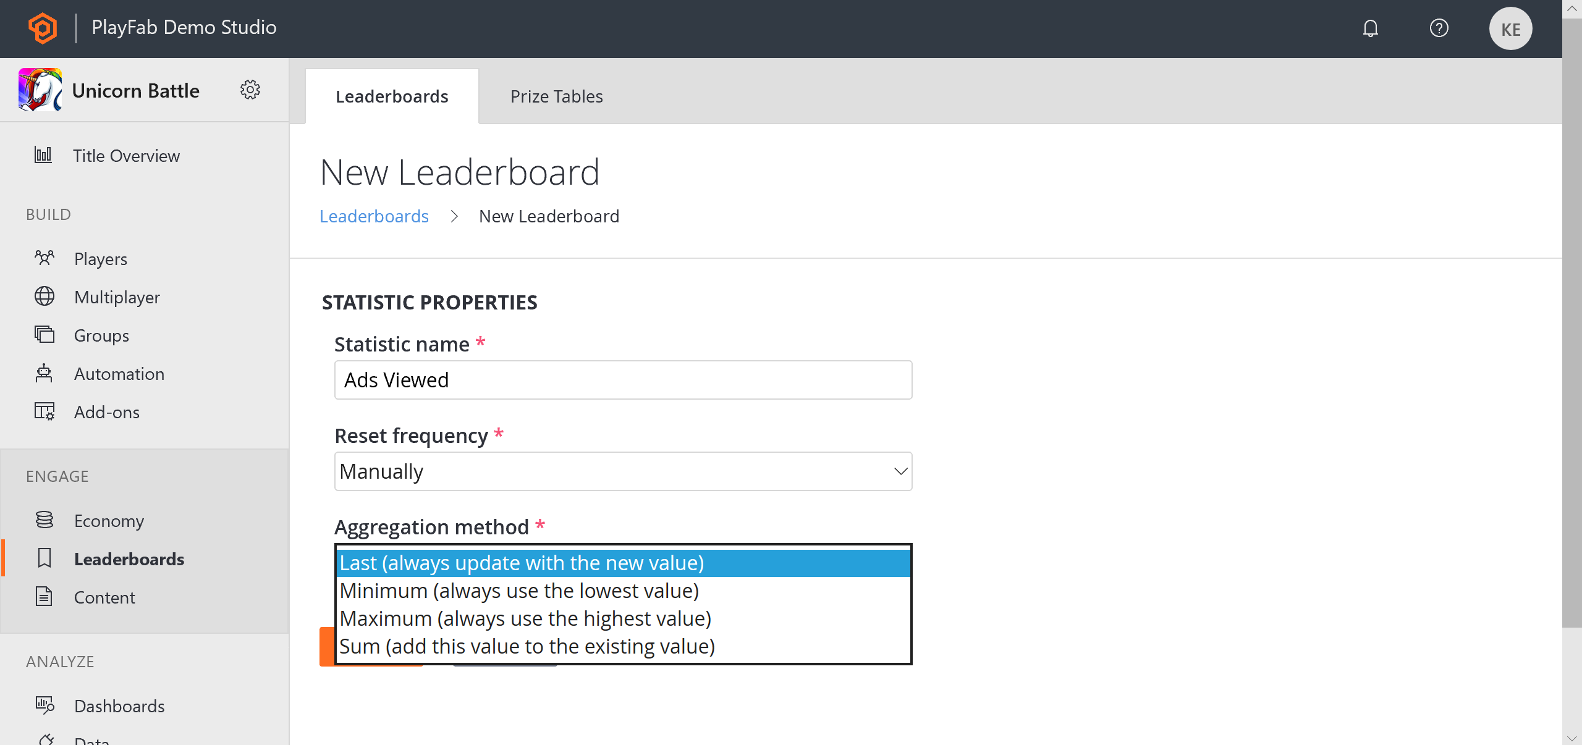Click the Players sidebar icon
The height and width of the screenshot is (745, 1582).
click(x=44, y=258)
